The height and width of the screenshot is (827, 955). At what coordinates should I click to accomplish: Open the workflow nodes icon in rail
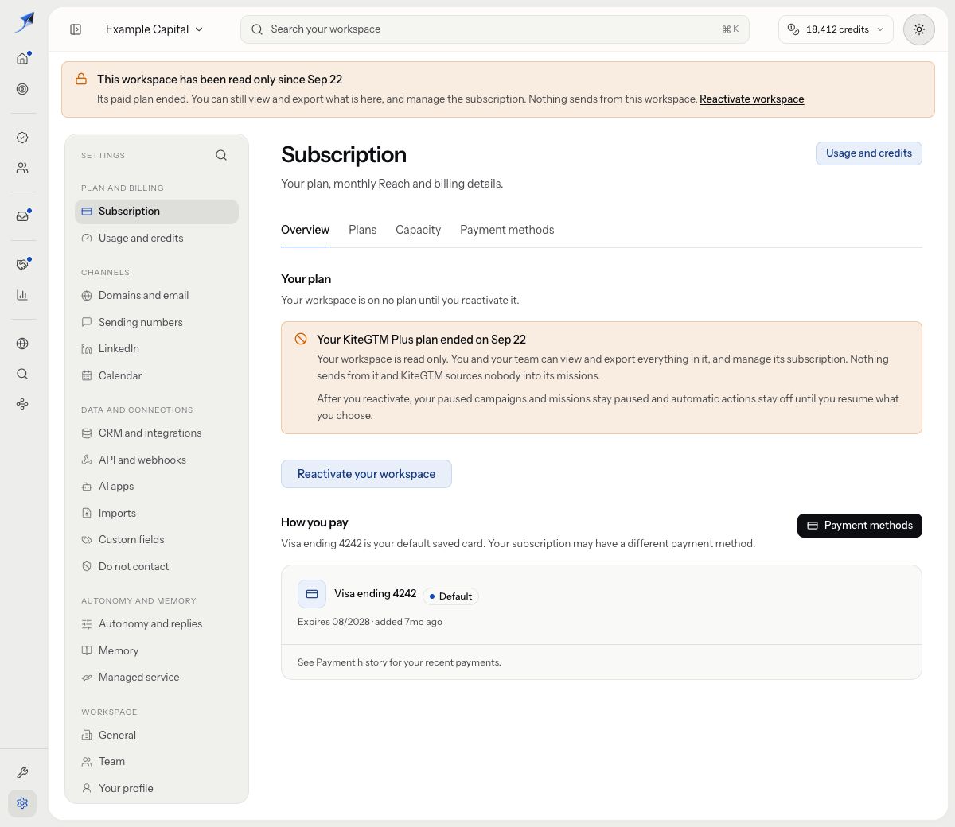point(22,404)
